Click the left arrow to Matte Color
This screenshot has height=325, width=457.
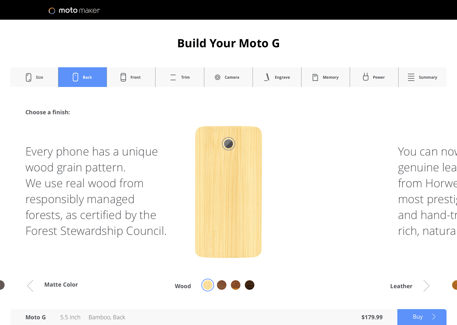pos(30,286)
